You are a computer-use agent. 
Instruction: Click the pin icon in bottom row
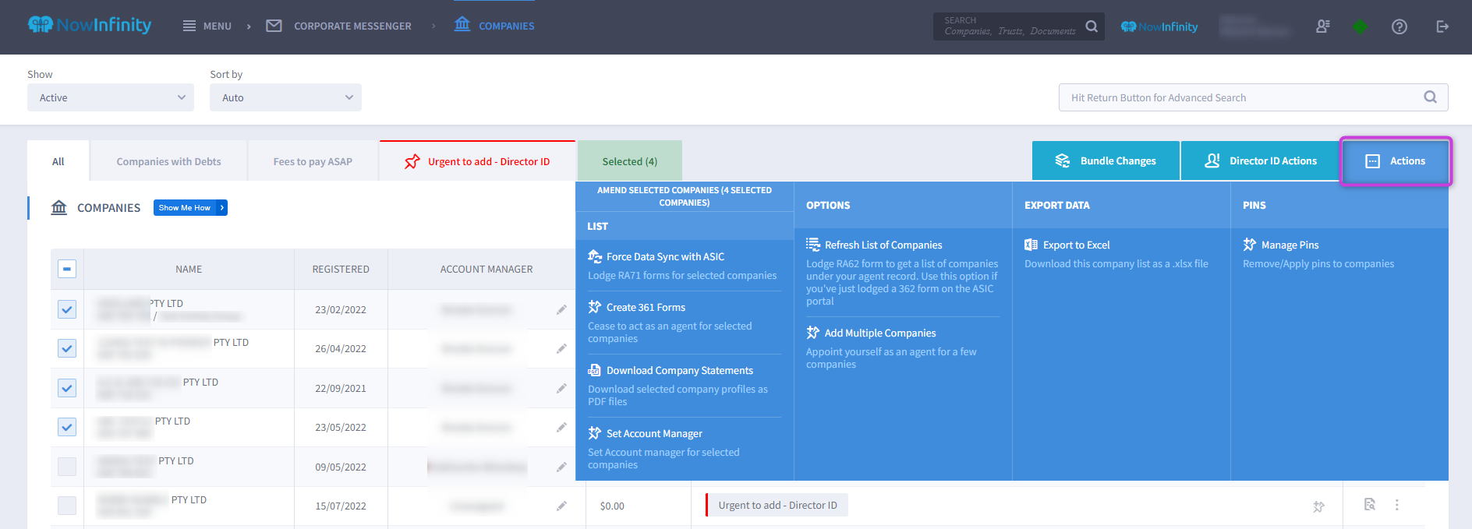[1318, 506]
